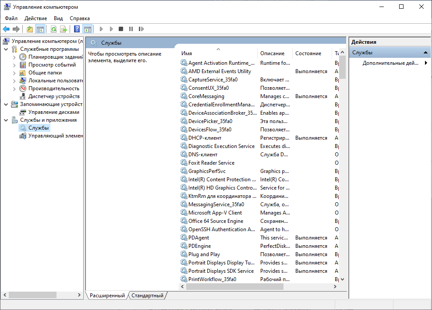Click the blue Back arrow icon
Image resolution: width=432 pixels, height=310 pixels.
[x=6, y=29]
